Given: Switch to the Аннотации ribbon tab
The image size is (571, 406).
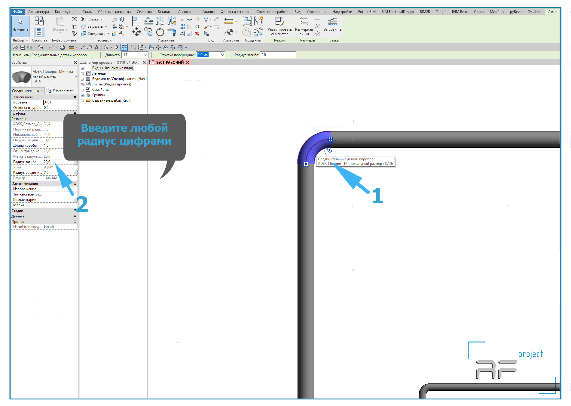Looking at the screenshot, I should pos(187,12).
